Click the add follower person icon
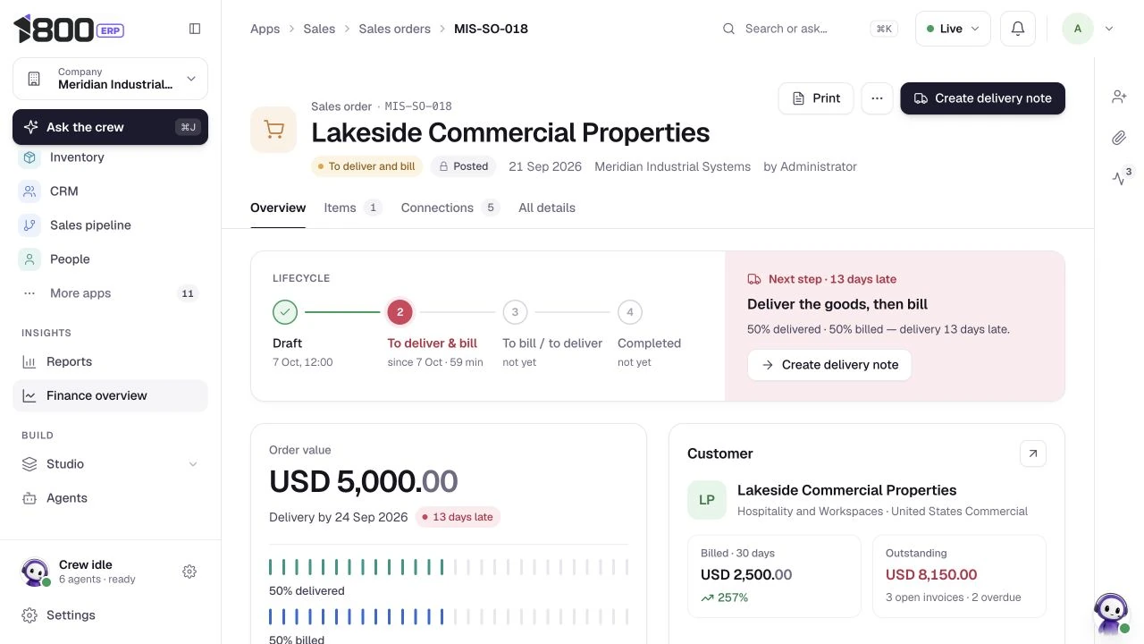The width and height of the screenshot is (1144, 644). (1119, 97)
